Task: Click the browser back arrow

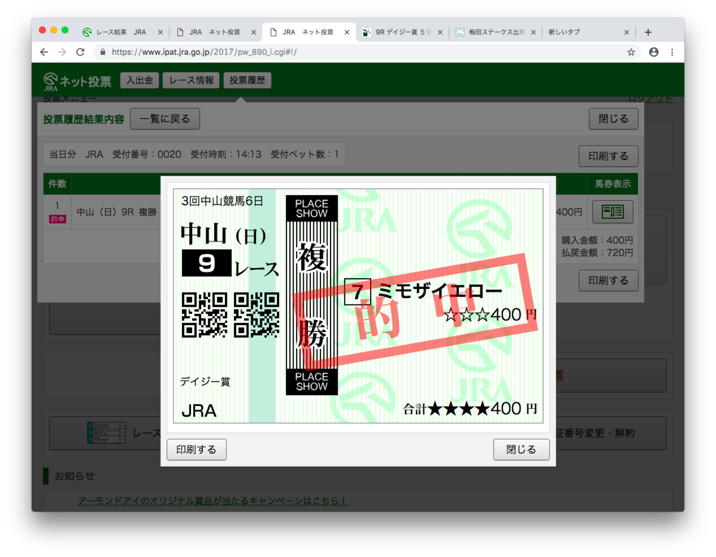Action: pyautogui.click(x=44, y=52)
